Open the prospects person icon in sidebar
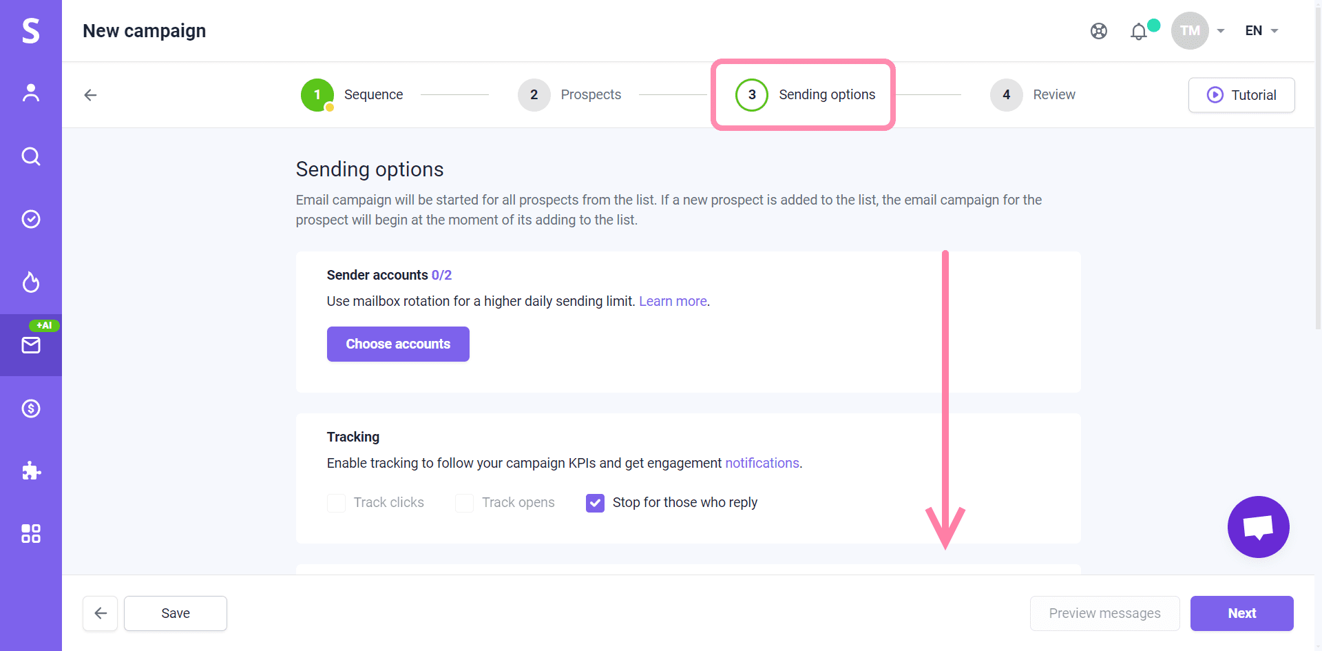 (31, 93)
